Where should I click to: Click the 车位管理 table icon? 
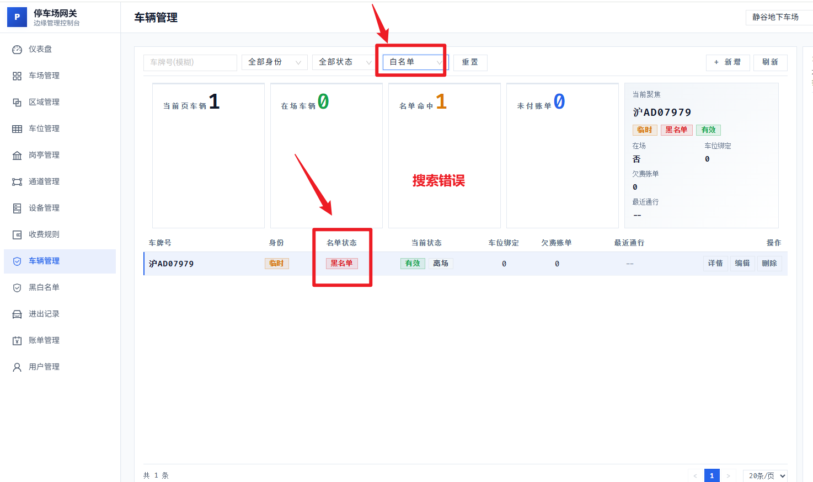[17, 129]
